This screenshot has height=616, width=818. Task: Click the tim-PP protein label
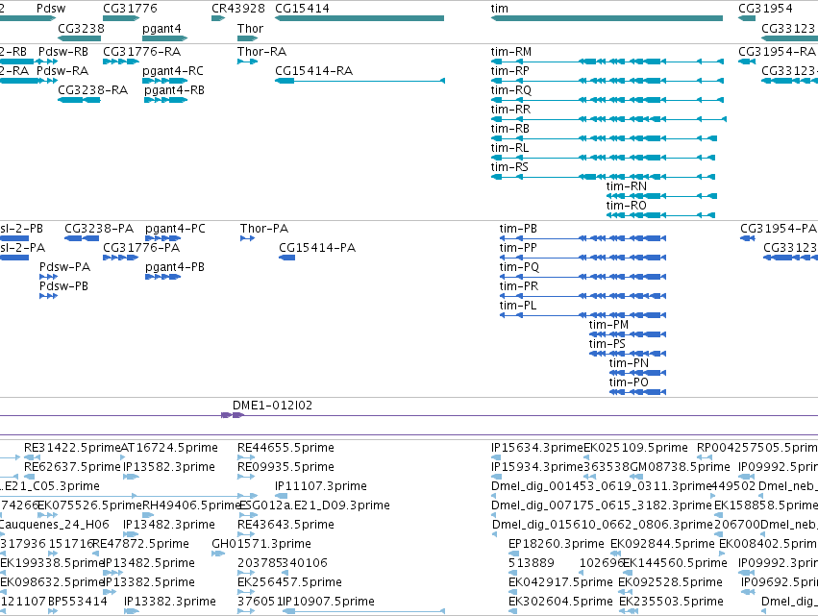tap(518, 248)
